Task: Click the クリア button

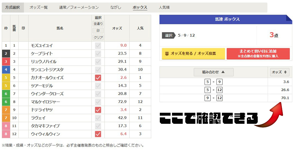Action: 98,38
